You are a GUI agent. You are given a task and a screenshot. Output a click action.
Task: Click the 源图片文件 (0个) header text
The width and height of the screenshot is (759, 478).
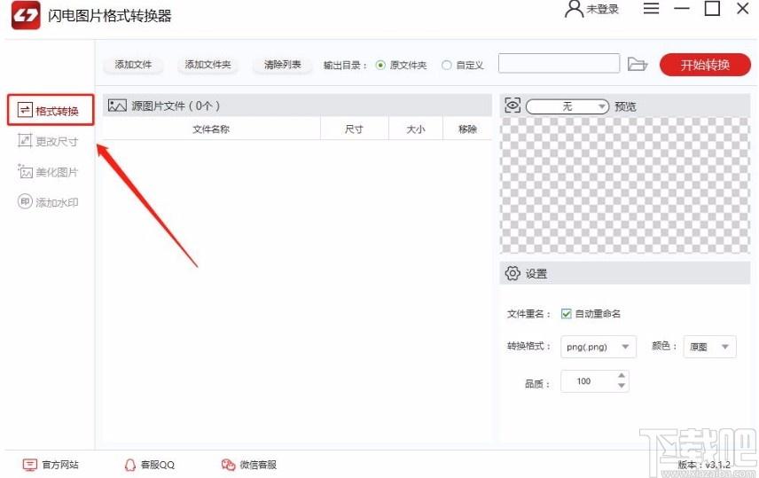pos(176,106)
